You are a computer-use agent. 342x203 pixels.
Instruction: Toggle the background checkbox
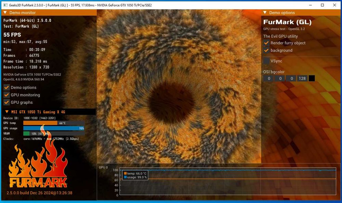coord(266,50)
